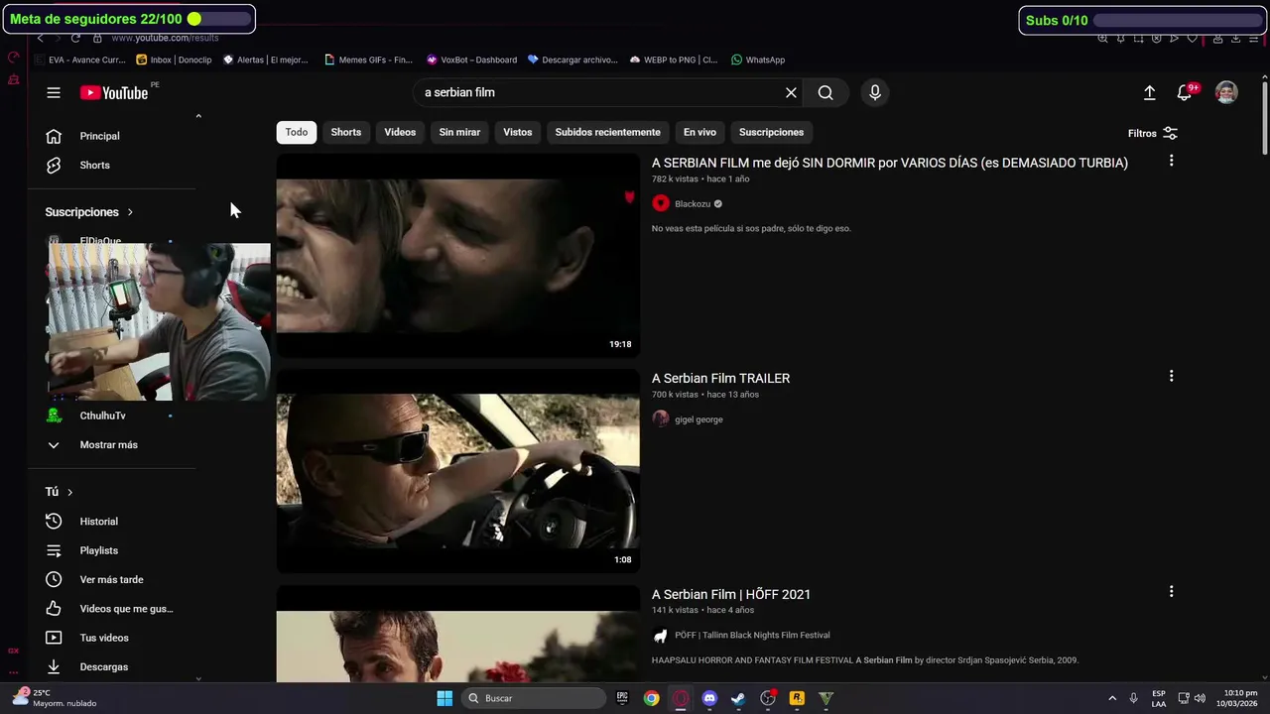The width and height of the screenshot is (1270, 714).
Task: Select the 'Shorts' filter chip
Action: click(346, 132)
